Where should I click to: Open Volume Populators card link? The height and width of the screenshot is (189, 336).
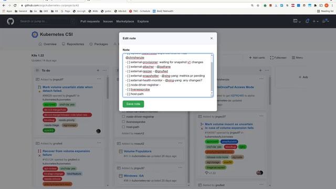point(138,151)
